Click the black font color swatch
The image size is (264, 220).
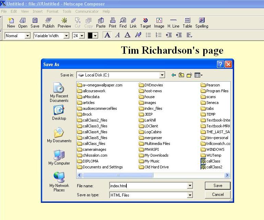[x=90, y=35]
